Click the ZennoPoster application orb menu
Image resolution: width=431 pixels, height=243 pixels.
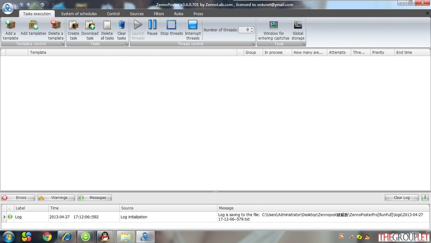tap(8, 8)
